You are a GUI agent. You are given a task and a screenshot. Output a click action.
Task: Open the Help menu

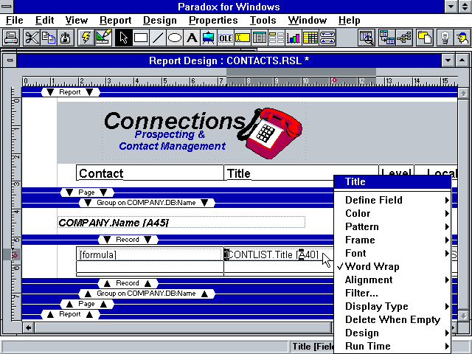[349, 20]
